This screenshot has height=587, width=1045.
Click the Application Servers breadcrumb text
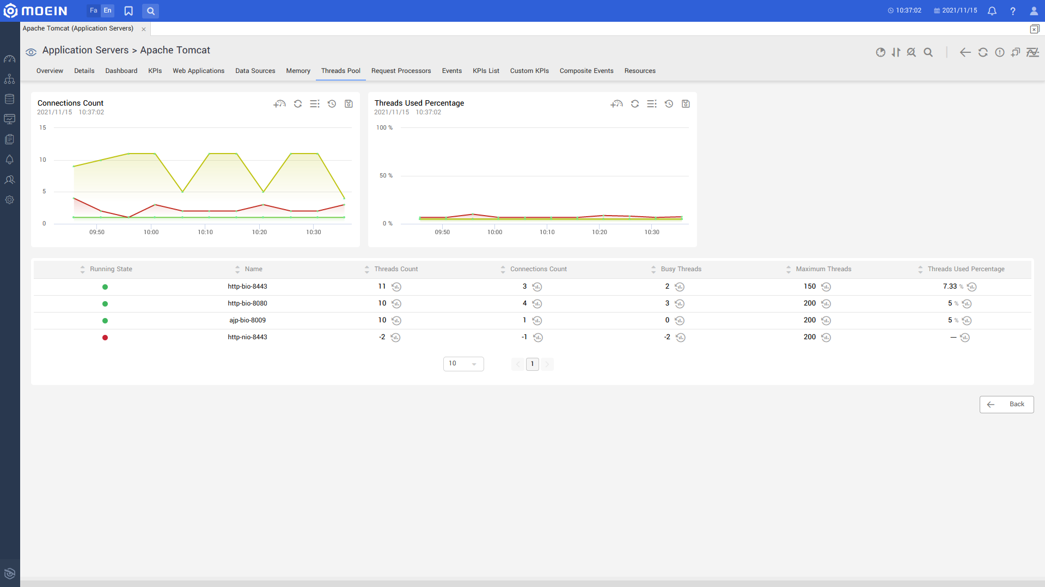click(x=85, y=50)
